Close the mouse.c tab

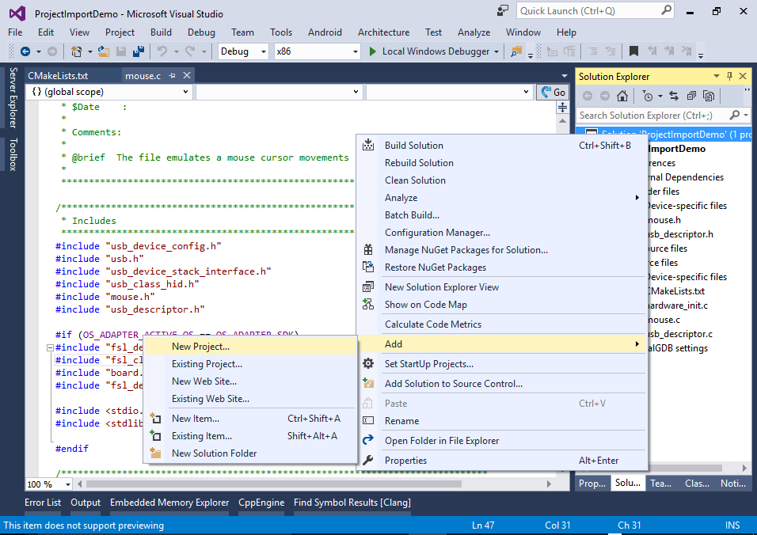click(x=187, y=75)
